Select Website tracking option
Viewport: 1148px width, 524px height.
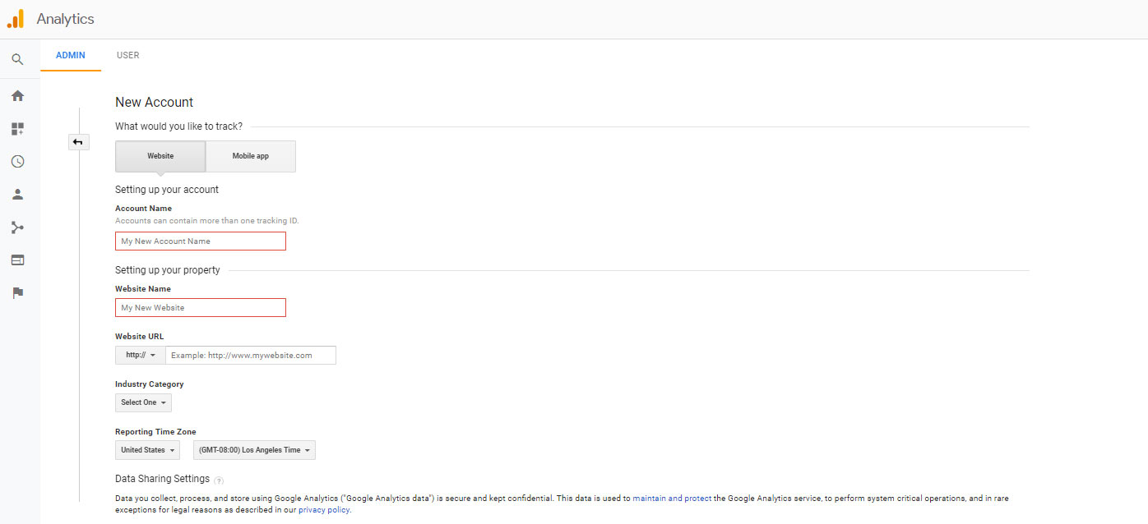pyautogui.click(x=160, y=156)
